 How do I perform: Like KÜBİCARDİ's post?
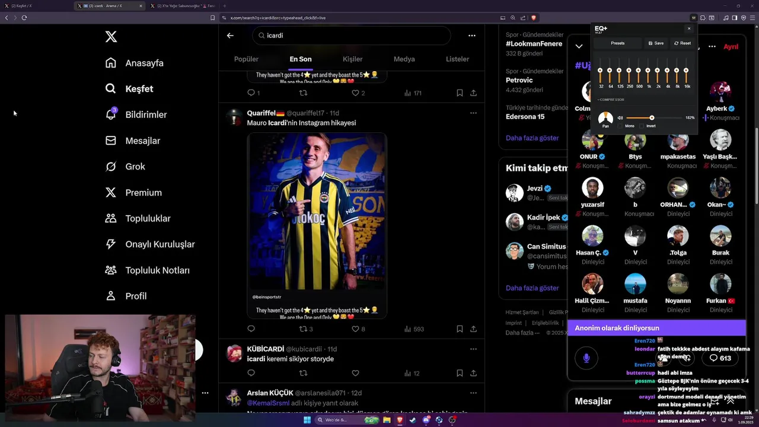[x=355, y=373]
